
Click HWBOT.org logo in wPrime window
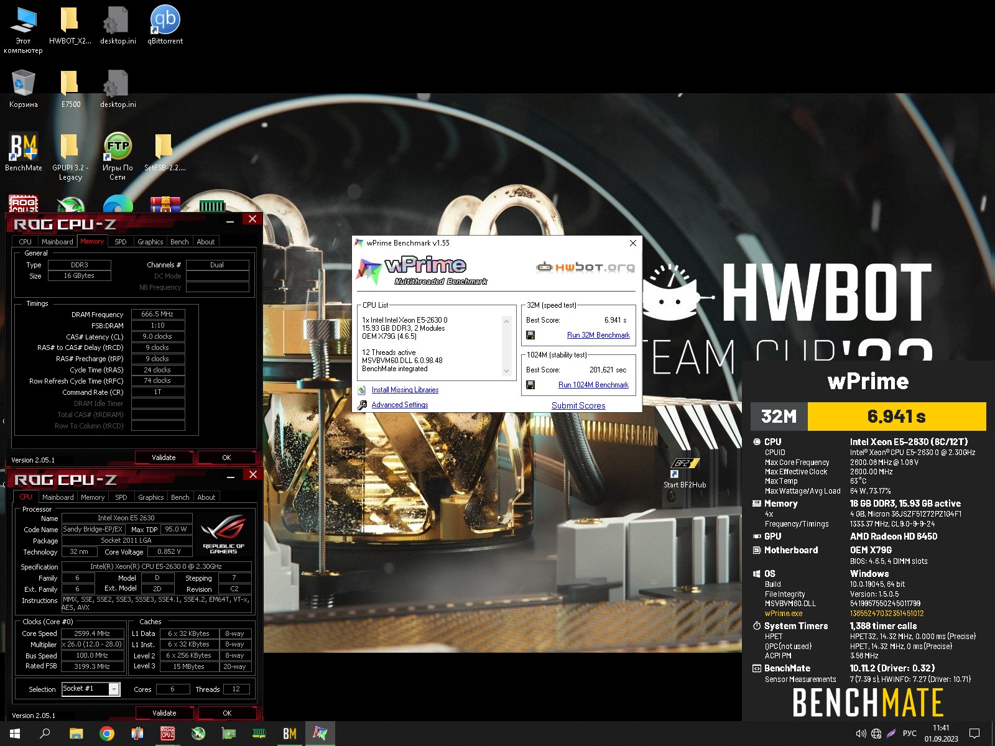[585, 267]
